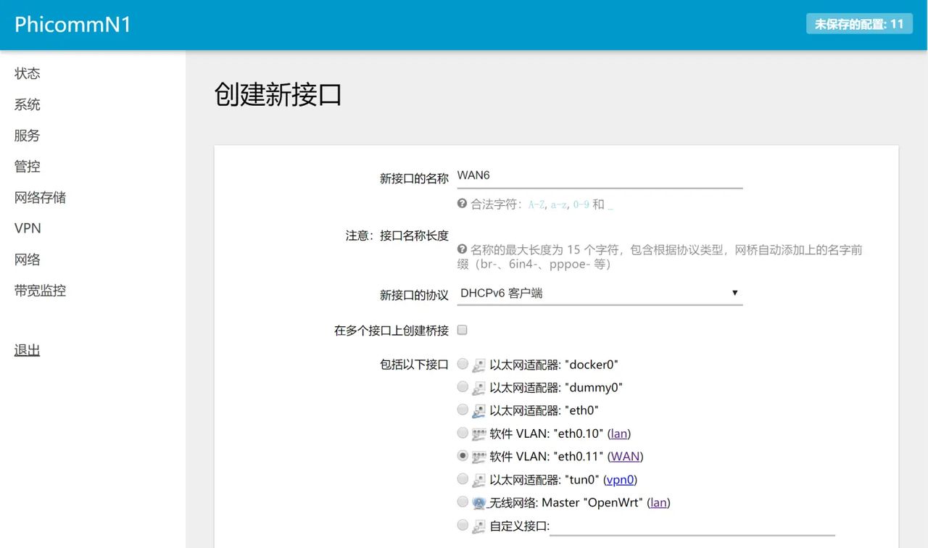Click the VLAN switch icon beside eth0.10
This screenshot has width=928, height=548.
(x=478, y=433)
